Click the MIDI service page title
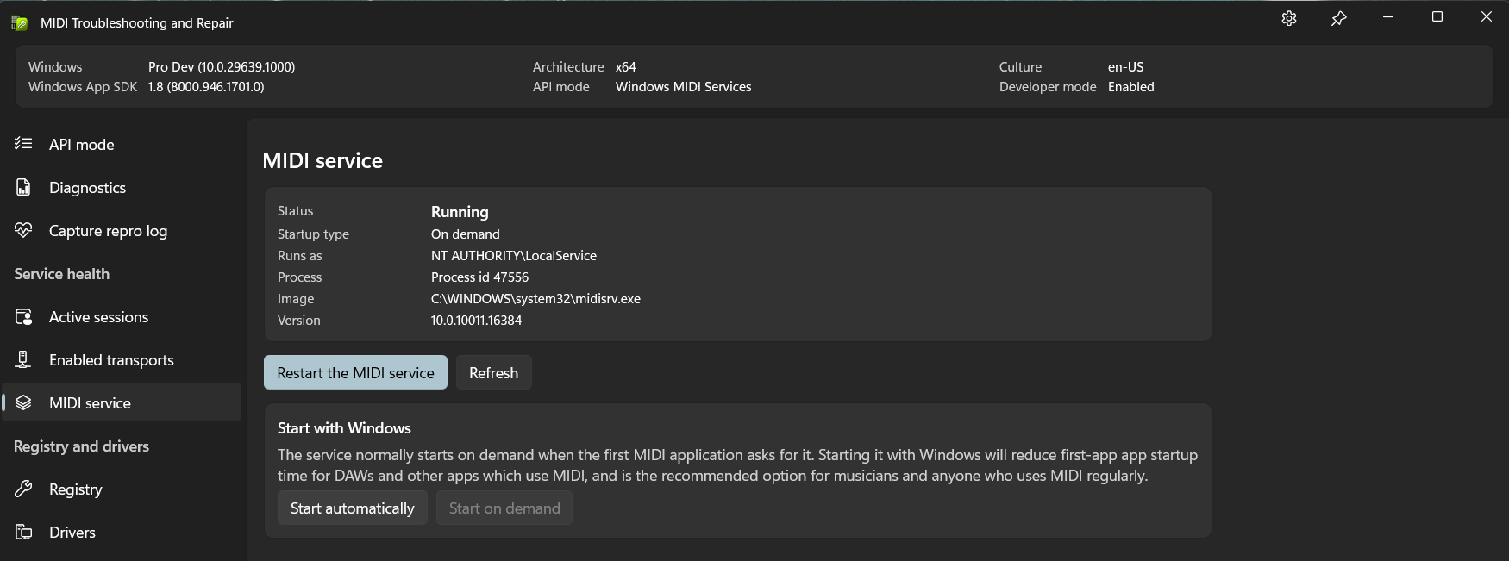This screenshot has width=1509, height=561. tap(322, 160)
